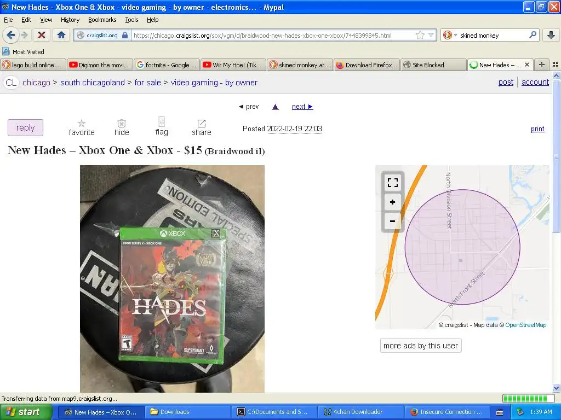Image resolution: width=561 pixels, height=420 pixels.
Task: Open the 'for sale' breadcrumb link
Action: pyautogui.click(x=147, y=83)
